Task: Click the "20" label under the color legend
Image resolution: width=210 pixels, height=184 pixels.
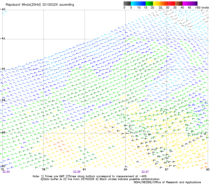Action: (x=152, y=8)
